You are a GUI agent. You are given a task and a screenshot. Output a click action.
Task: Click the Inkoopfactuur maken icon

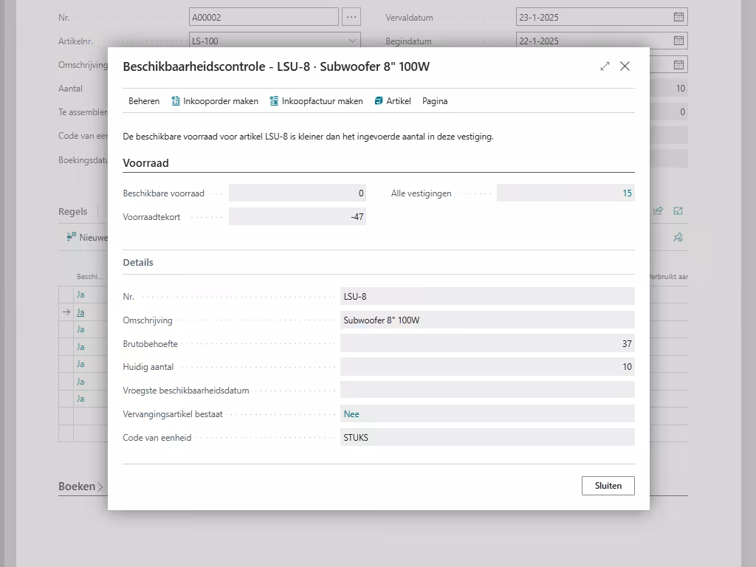coord(274,101)
